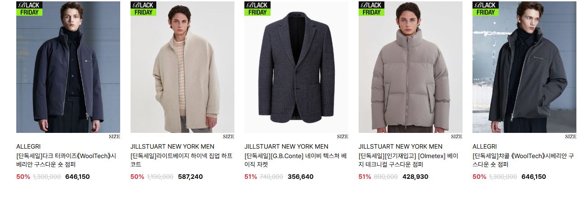Click Black Friday badge on beige half coat
This screenshot has height=200, width=580.
coord(144,9)
